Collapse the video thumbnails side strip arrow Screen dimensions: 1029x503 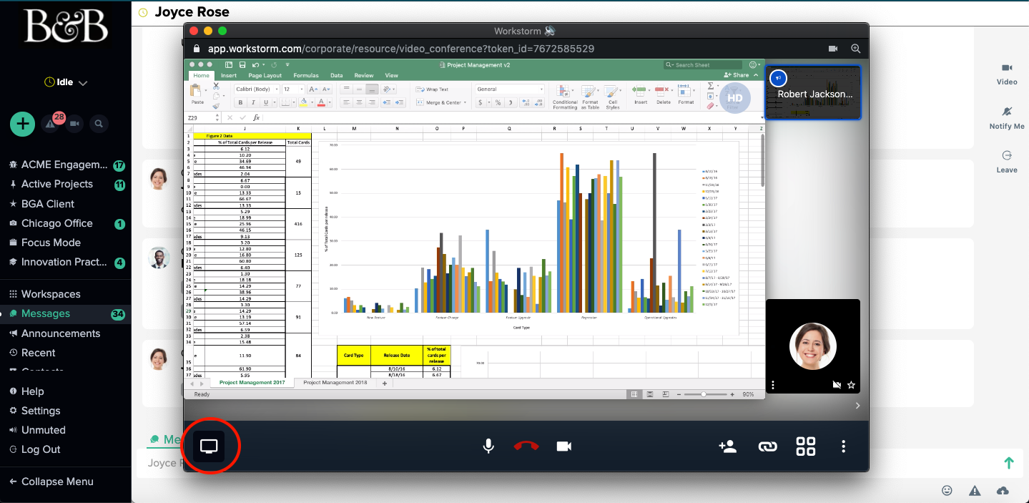857,406
